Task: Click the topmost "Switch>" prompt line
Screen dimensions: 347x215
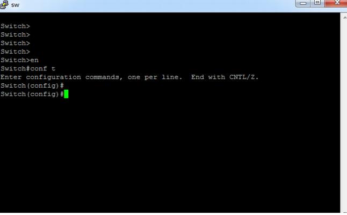Action: 15,26
